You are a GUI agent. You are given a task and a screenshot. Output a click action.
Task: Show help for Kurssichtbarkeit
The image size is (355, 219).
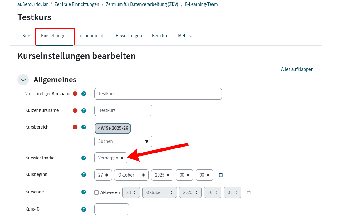coord(84,158)
